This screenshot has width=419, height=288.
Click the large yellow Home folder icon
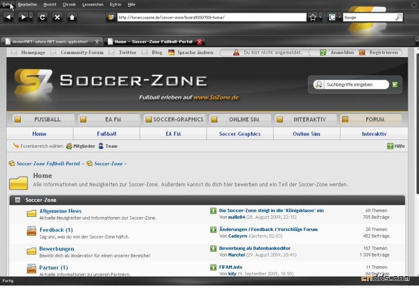pyautogui.click(x=18, y=183)
